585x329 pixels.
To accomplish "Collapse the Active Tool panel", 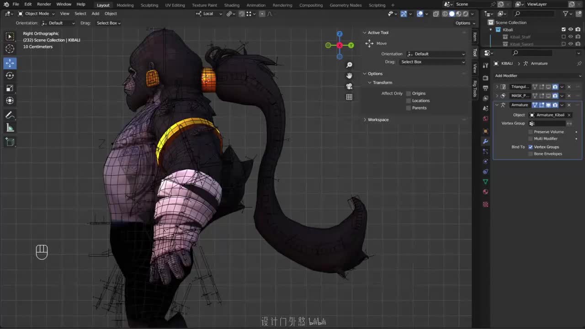I will click(x=365, y=32).
